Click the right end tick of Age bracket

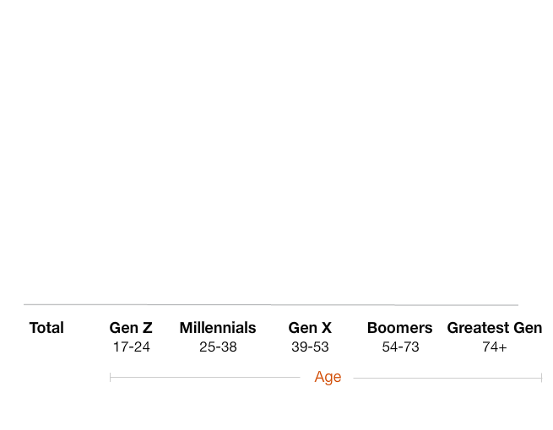541,378
